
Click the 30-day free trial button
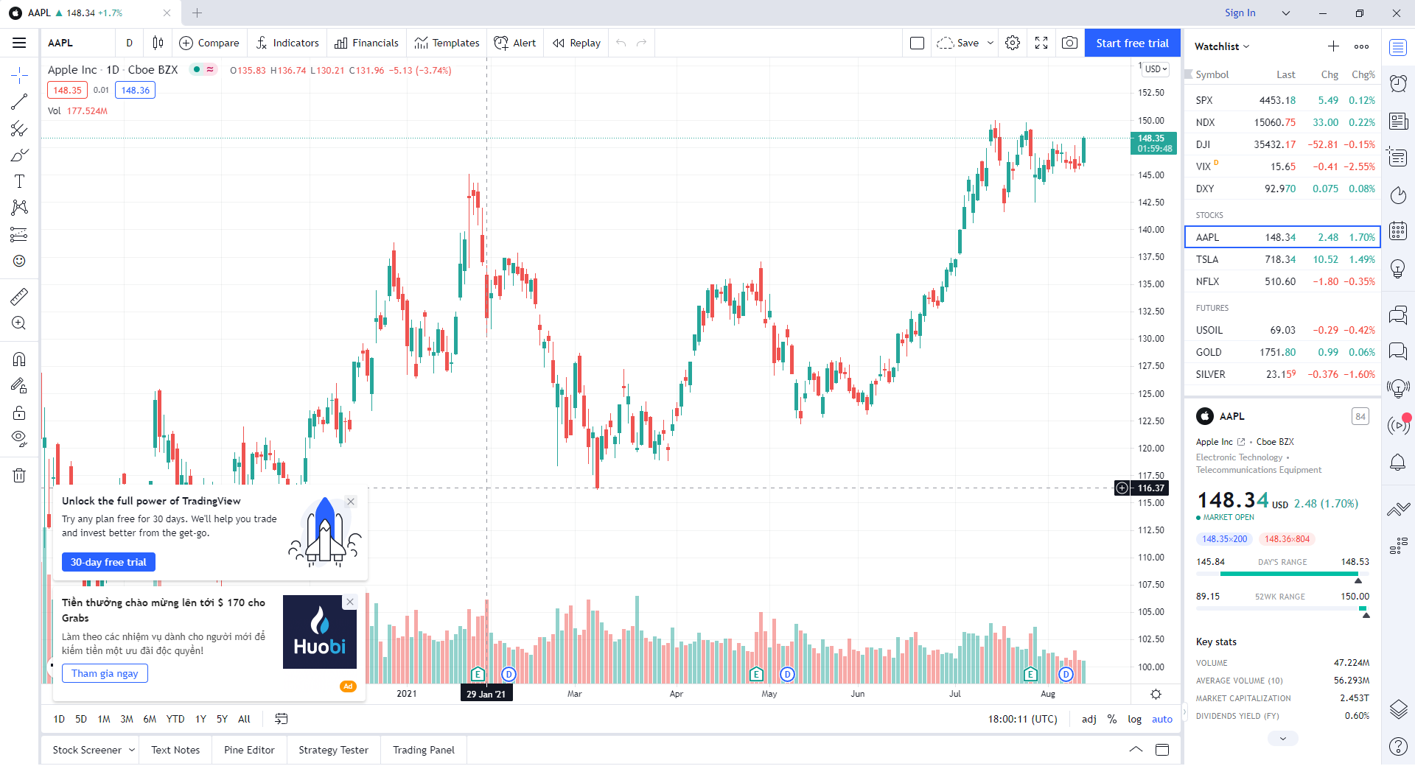click(108, 562)
